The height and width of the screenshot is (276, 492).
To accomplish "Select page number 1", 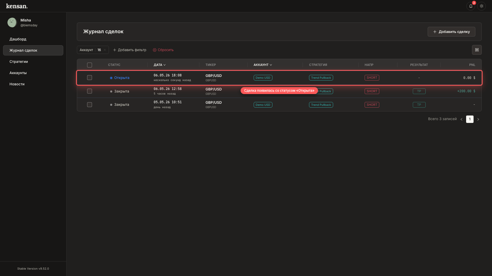I will pyautogui.click(x=470, y=119).
